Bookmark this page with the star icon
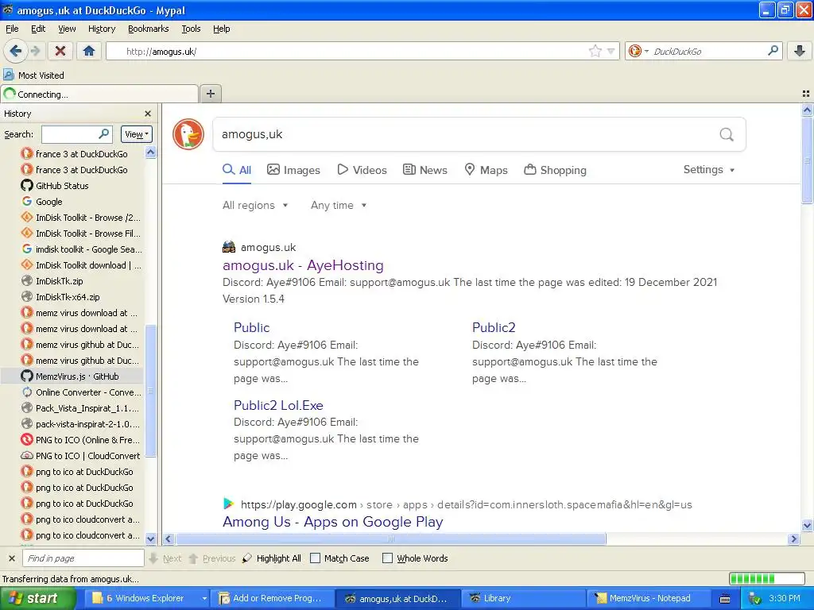This screenshot has width=814, height=610. tap(595, 51)
